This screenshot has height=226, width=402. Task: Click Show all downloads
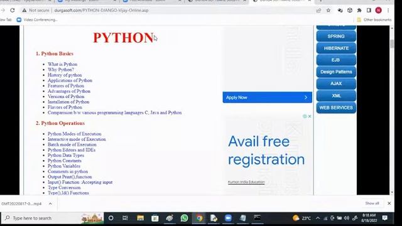click(x=372, y=203)
